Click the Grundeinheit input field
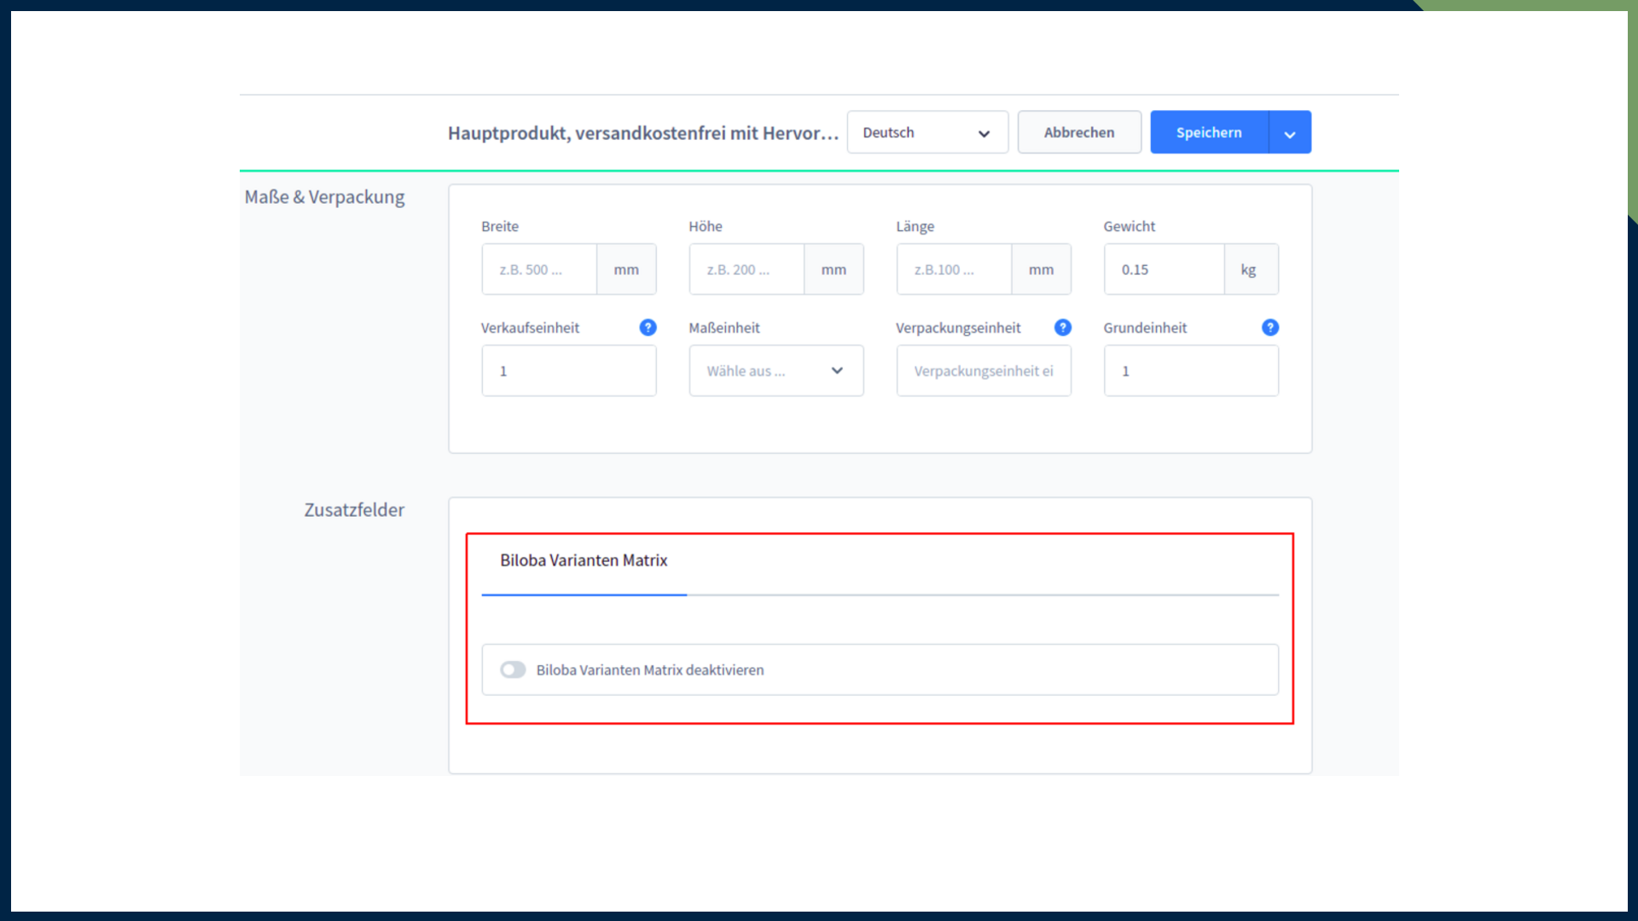The width and height of the screenshot is (1638, 921). pos(1190,371)
